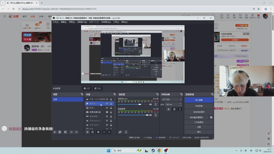The width and height of the screenshot is (274, 154).
Task: Show the 游戏采集 2 source via eye icon
Action: coord(107,116)
